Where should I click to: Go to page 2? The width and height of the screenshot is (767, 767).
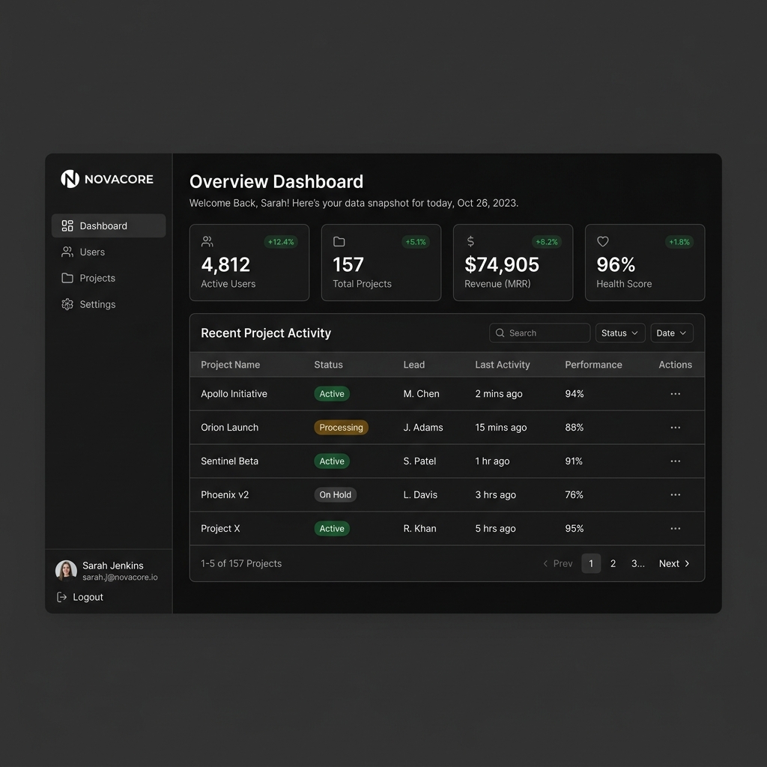click(x=613, y=563)
